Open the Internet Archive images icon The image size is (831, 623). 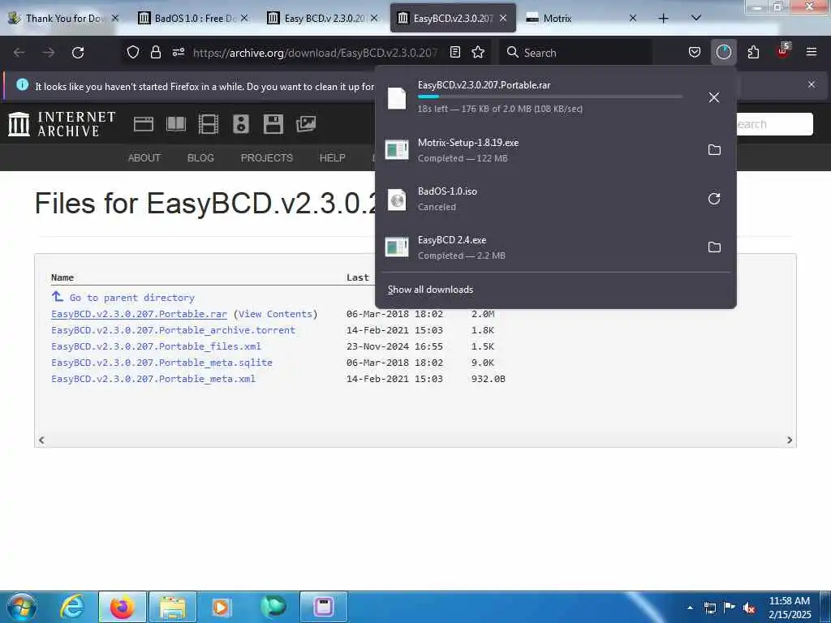pyautogui.click(x=306, y=124)
